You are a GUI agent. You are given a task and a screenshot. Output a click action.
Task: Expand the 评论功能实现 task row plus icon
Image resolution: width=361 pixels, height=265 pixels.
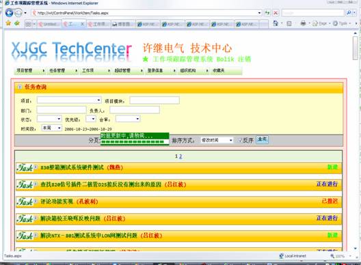[36, 201]
